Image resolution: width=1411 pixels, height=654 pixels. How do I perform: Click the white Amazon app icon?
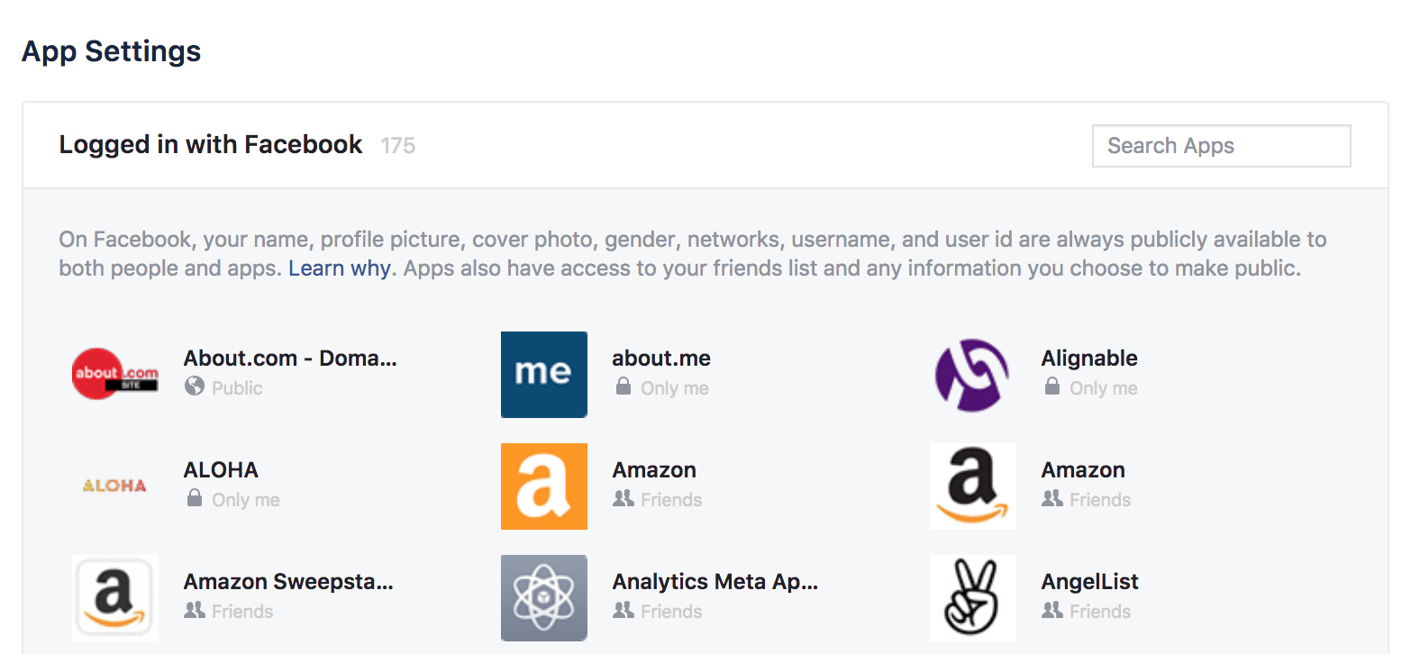point(972,486)
